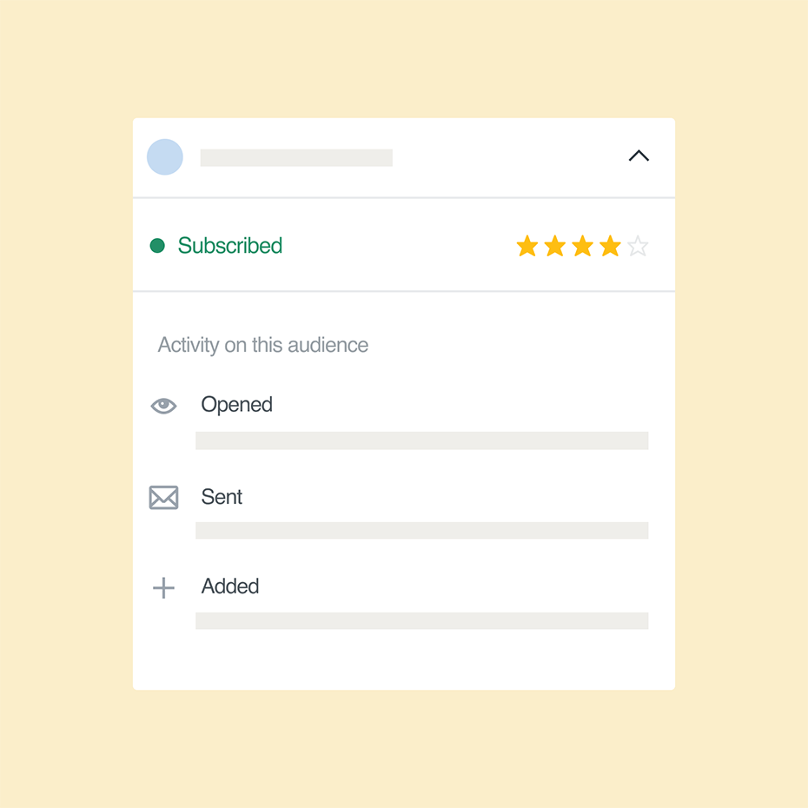
Task: Select the Sent activity entry
Action: [222, 497]
